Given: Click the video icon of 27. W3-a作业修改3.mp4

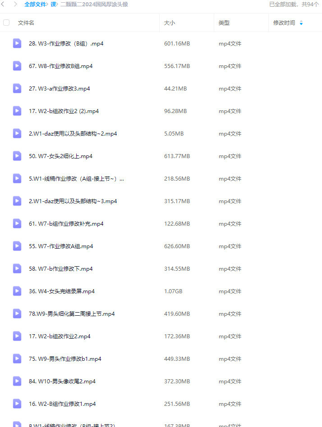Looking at the screenshot, I should point(17,88).
